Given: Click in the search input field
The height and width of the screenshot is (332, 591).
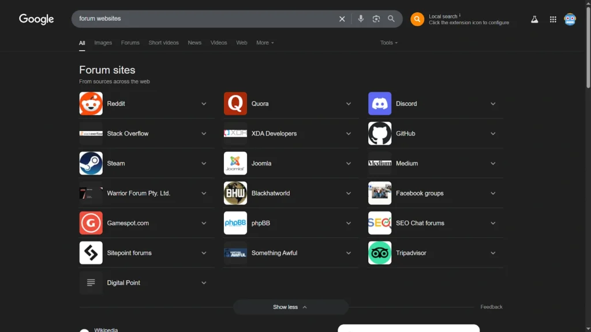Looking at the screenshot, I should pyautogui.click(x=202, y=18).
